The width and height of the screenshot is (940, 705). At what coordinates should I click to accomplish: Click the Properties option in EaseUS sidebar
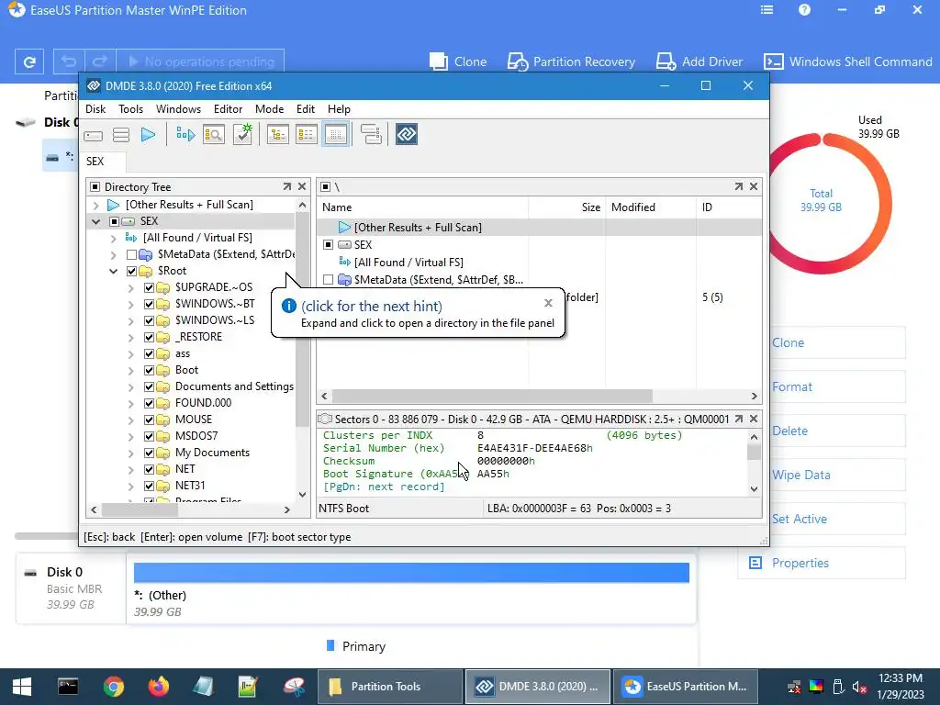822,563
